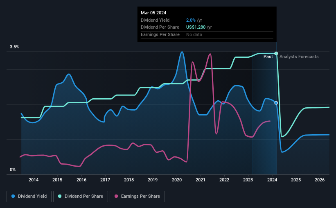
Task: Toggle the Earnings Per Share legend button
Action: click(138, 197)
